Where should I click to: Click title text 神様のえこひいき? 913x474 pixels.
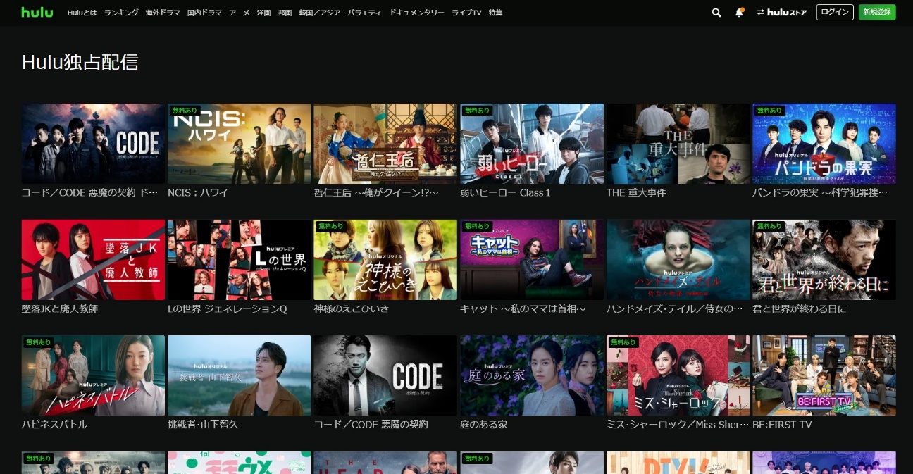click(x=351, y=308)
